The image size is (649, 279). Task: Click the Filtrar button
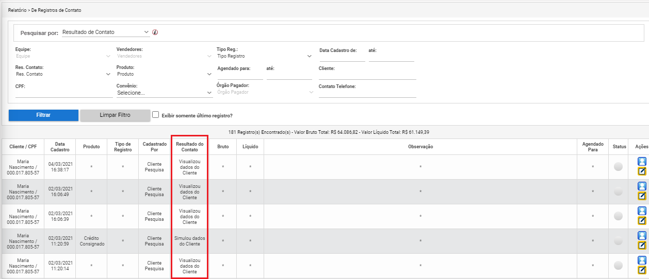[43, 115]
